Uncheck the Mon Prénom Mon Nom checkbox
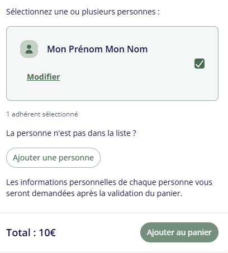Image resolution: width=228 pixels, height=253 pixels. (199, 64)
